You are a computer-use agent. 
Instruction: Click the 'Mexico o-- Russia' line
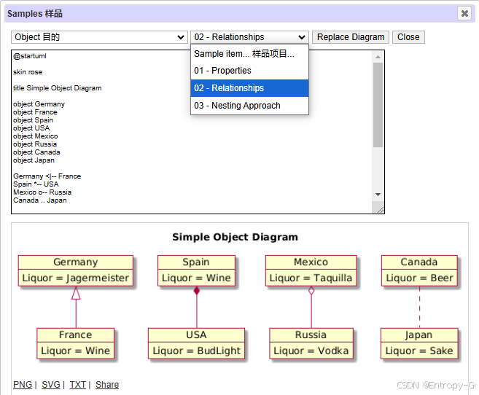pyautogui.click(x=42, y=192)
